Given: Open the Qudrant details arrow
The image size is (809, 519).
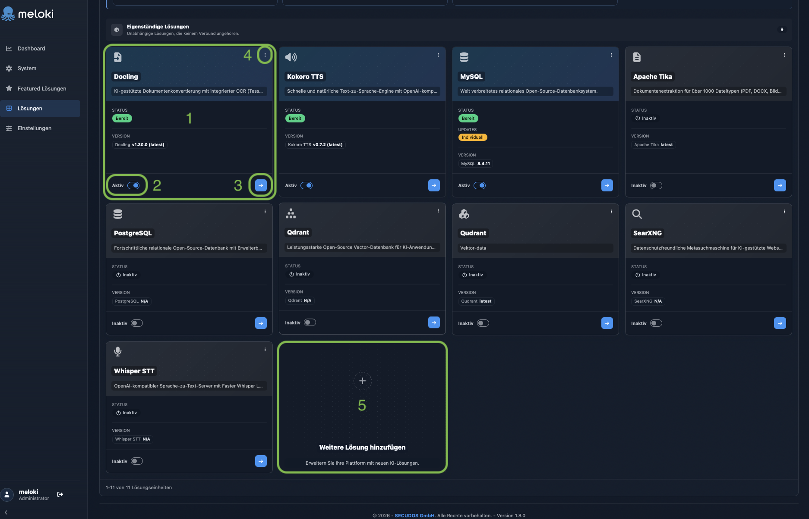Looking at the screenshot, I should click(607, 323).
